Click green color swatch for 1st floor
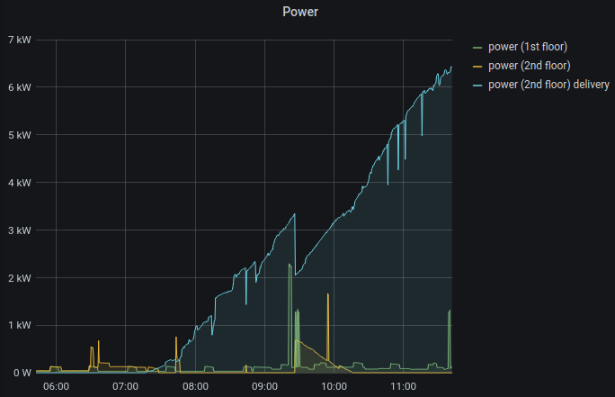This screenshot has width=615, height=397. (x=477, y=47)
